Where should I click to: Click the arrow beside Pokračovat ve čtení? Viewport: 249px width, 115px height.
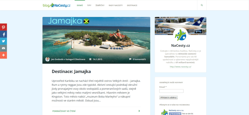click(x=139, y=111)
